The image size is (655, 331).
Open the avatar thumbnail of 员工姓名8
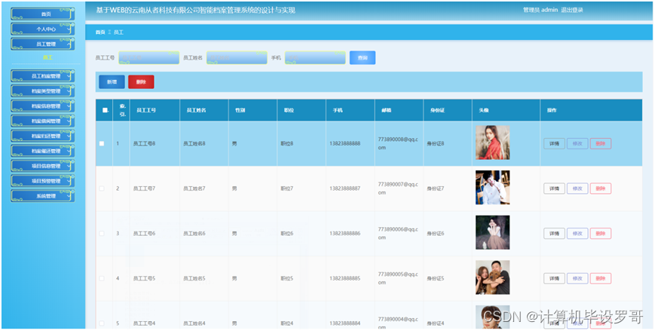(x=492, y=143)
